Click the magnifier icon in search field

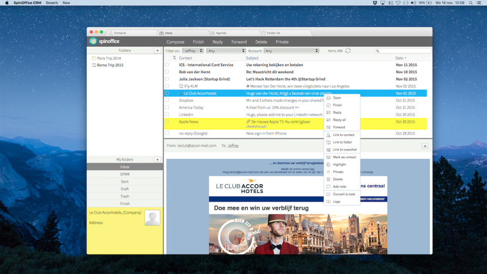pyautogui.click(x=377, y=51)
